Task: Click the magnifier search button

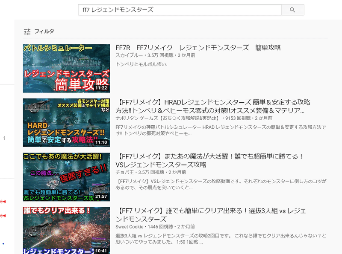Action: point(292,10)
